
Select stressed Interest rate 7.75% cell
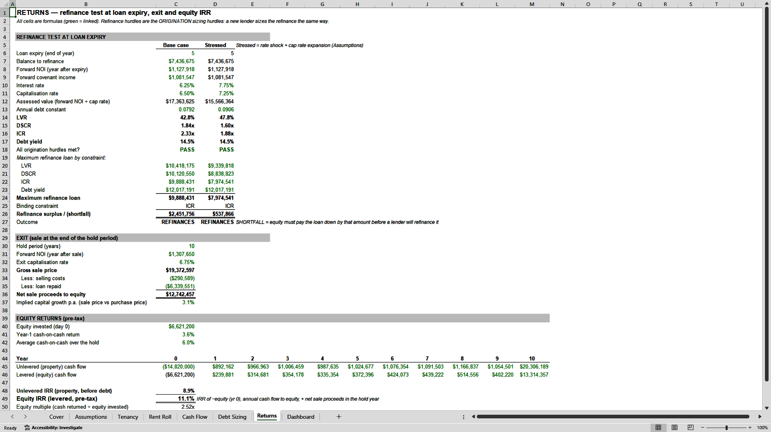pos(215,86)
